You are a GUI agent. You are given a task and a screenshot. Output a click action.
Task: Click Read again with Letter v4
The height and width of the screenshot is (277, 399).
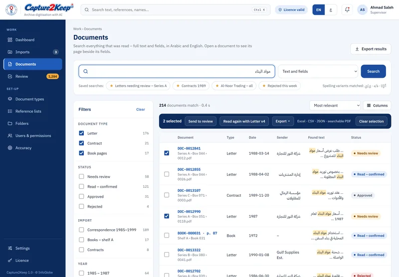[244, 121]
